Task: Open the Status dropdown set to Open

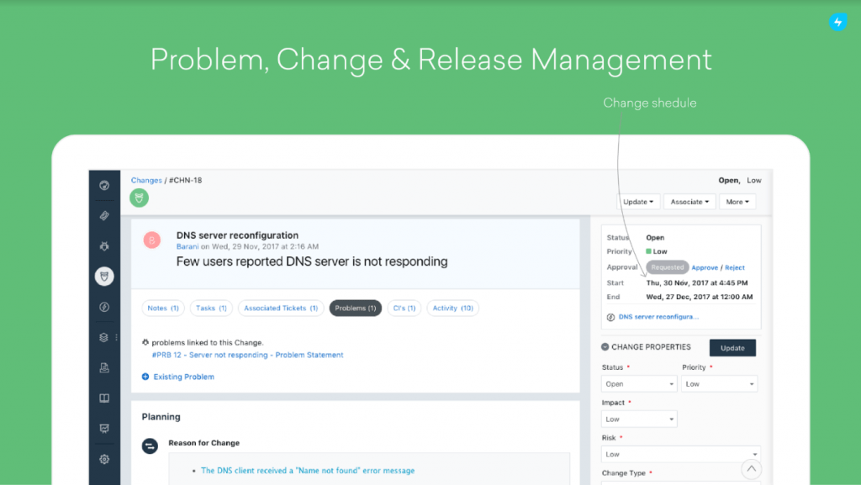Action: click(x=639, y=384)
